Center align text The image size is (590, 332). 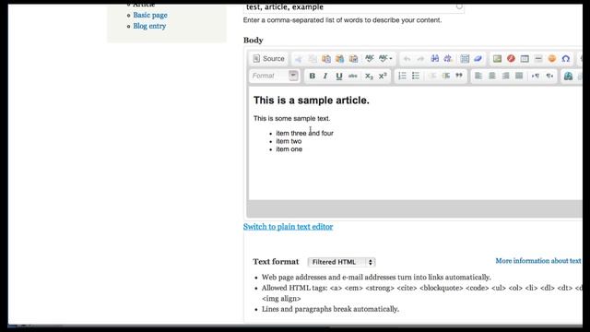tap(491, 76)
